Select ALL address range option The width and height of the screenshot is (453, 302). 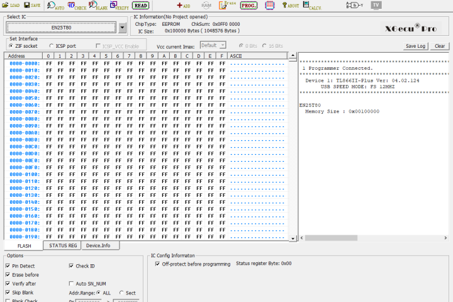[x=99, y=293]
